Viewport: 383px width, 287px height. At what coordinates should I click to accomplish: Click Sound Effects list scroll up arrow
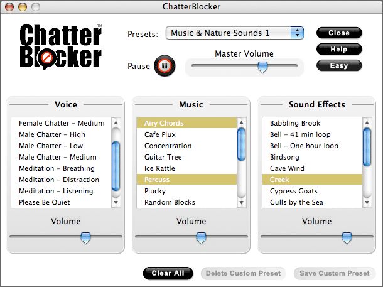tap(367, 122)
